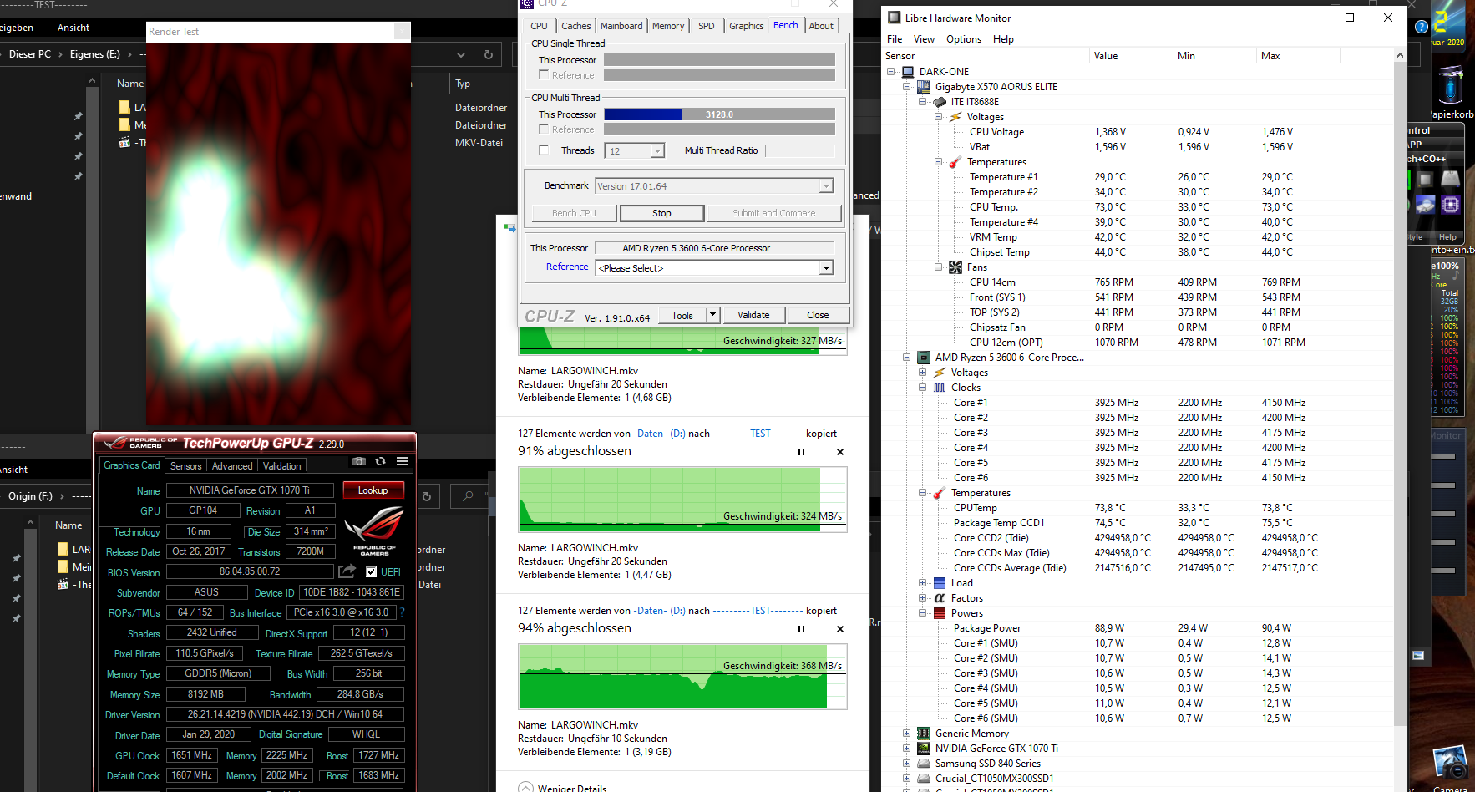Click the Factors alpha icon
This screenshot has height=792, width=1475.
[940, 598]
